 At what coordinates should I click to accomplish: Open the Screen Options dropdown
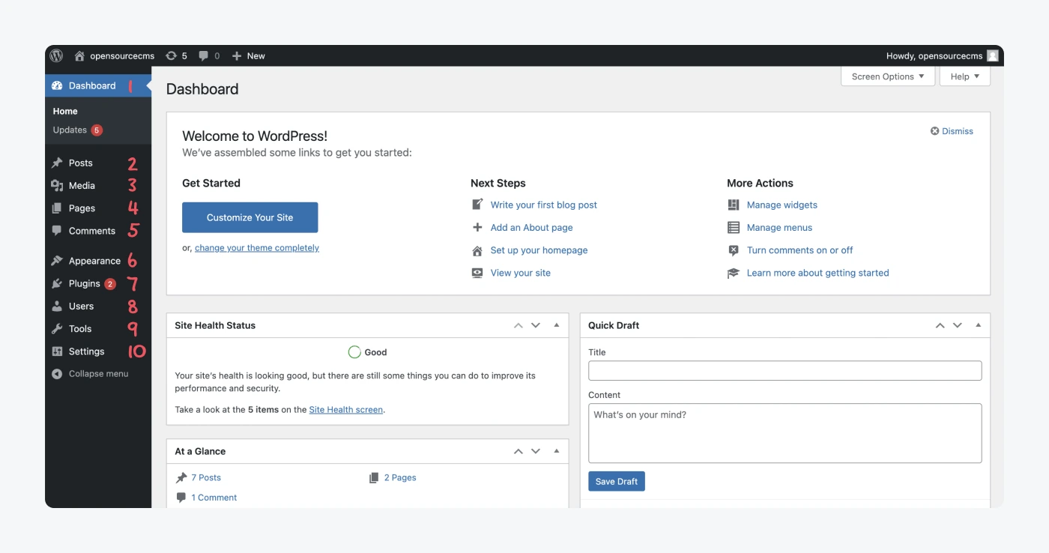coord(887,76)
